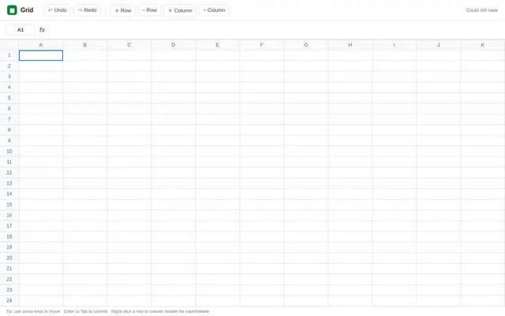The image size is (505, 316).
Task: Click the fx formula icon
Action: tap(42, 30)
